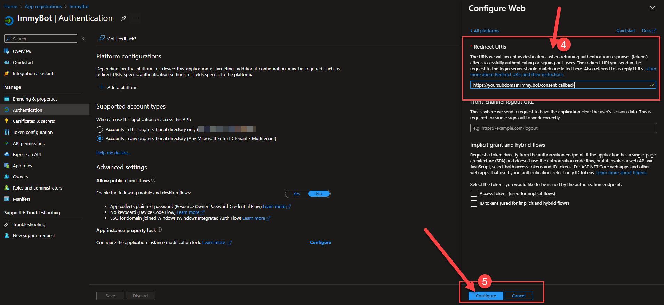Click Add a platform
This screenshot has height=305, width=664.
point(118,87)
